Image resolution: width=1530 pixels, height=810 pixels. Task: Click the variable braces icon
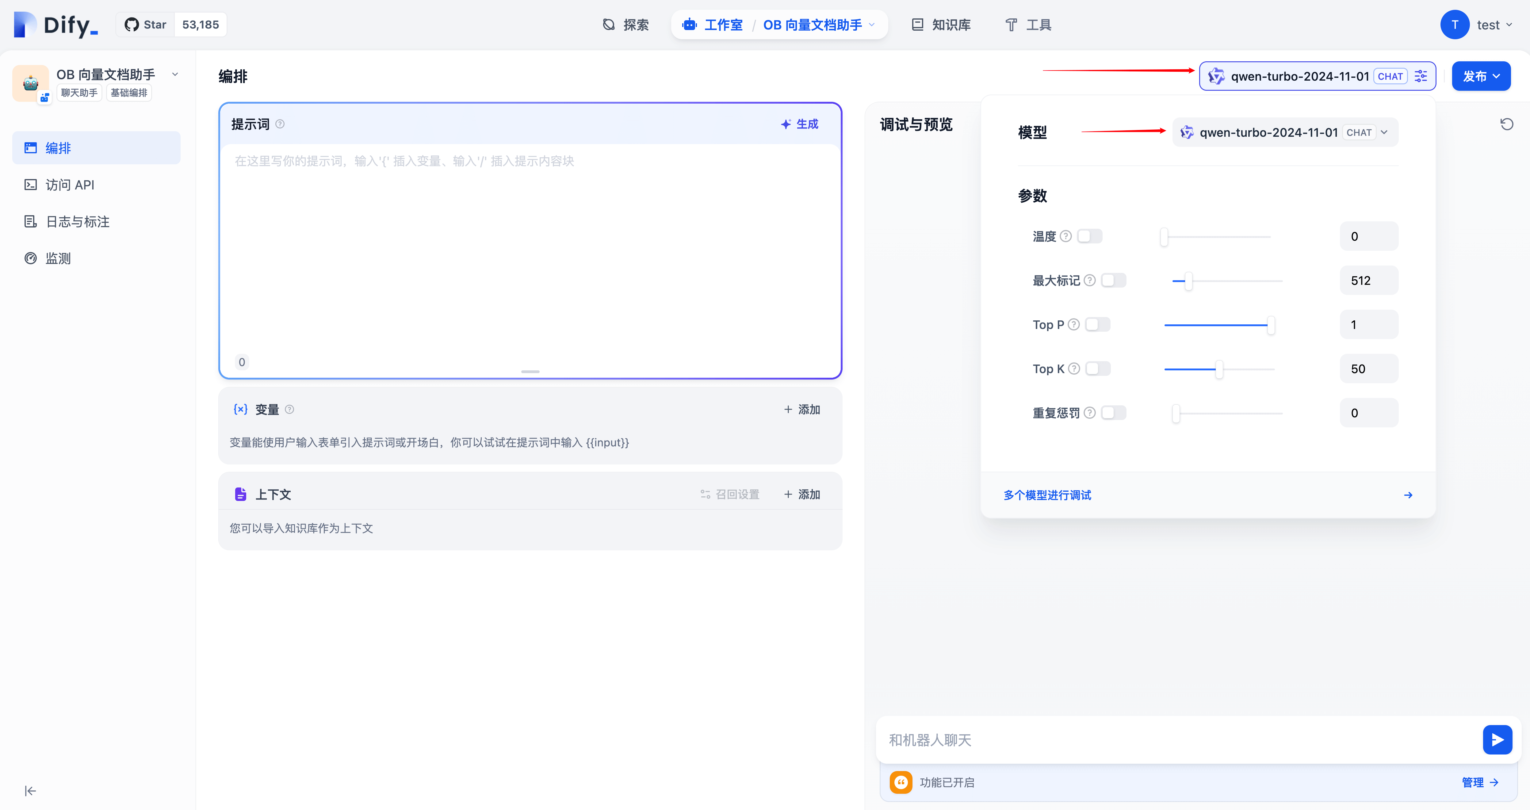coord(241,409)
